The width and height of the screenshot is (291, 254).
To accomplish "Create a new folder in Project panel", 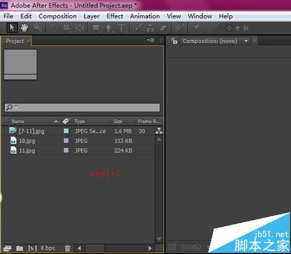I will 20,248.
